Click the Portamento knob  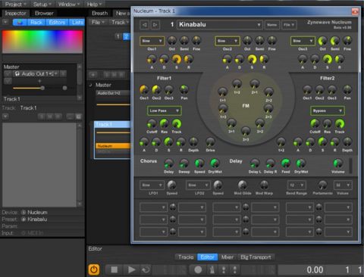(x=322, y=185)
